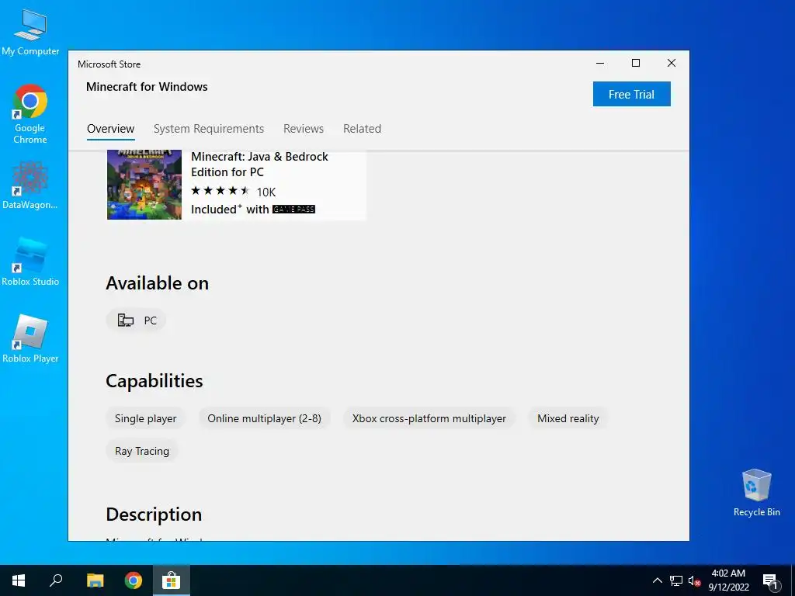This screenshot has height=596, width=795.
Task: Click the star rating with 10K
Action: point(233,192)
